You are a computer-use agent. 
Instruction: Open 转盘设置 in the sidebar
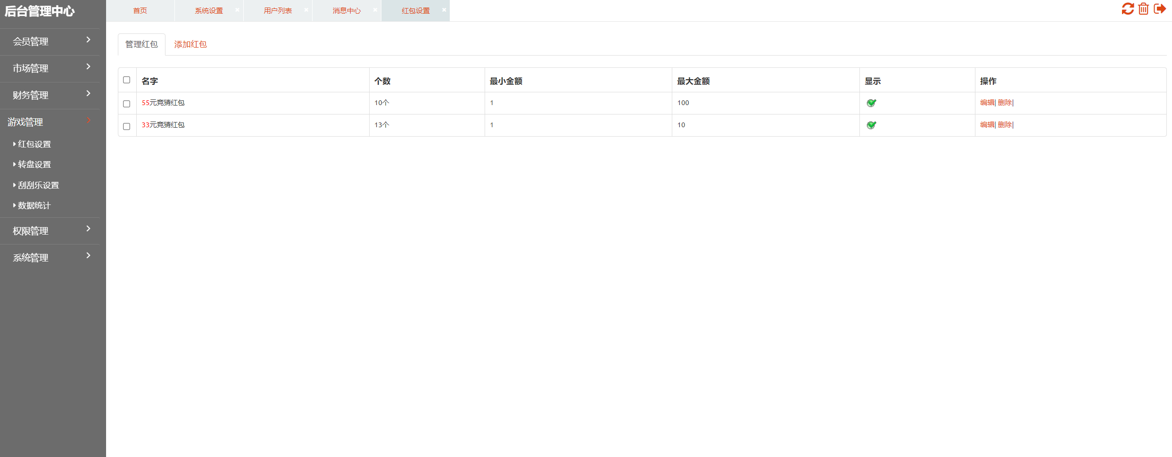click(34, 164)
